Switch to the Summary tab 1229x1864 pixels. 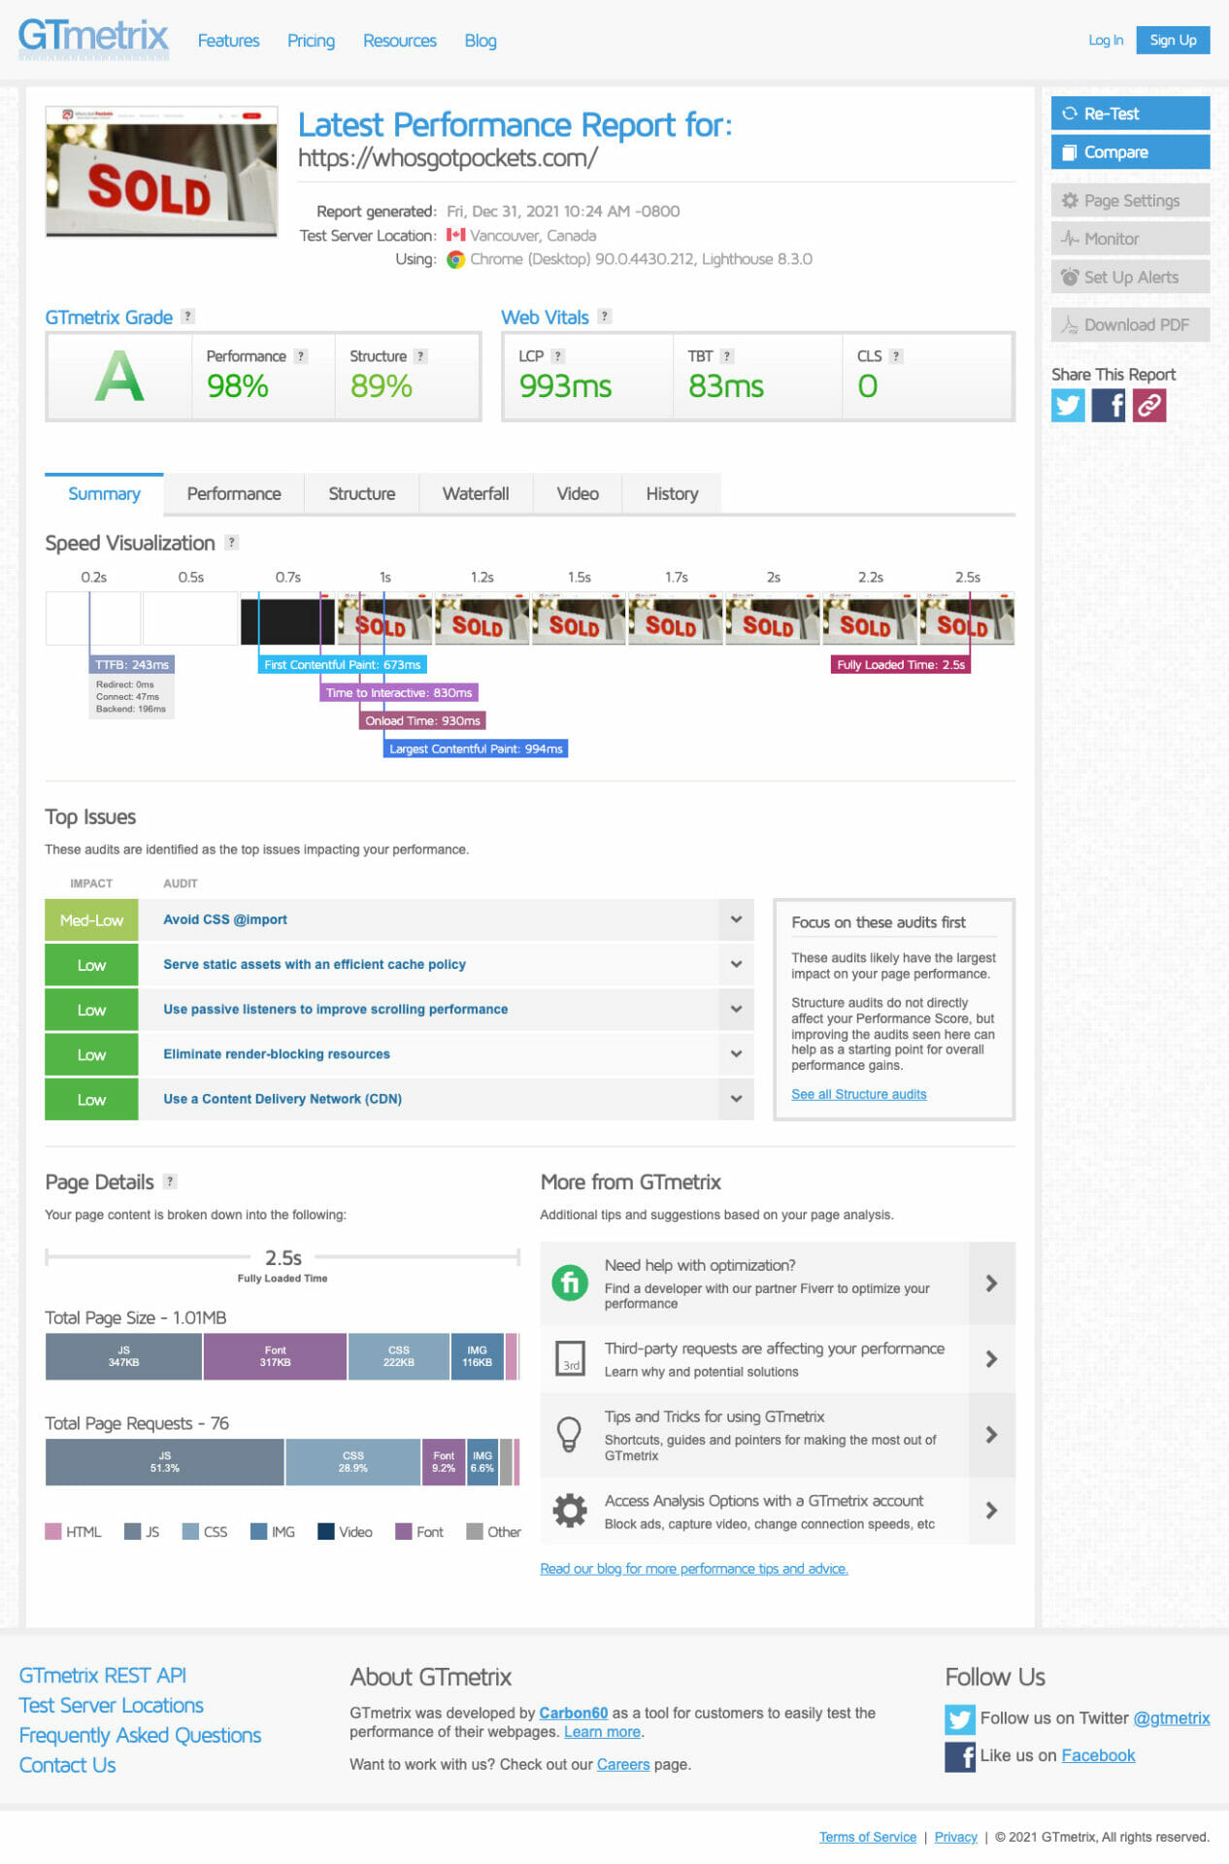pos(104,493)
